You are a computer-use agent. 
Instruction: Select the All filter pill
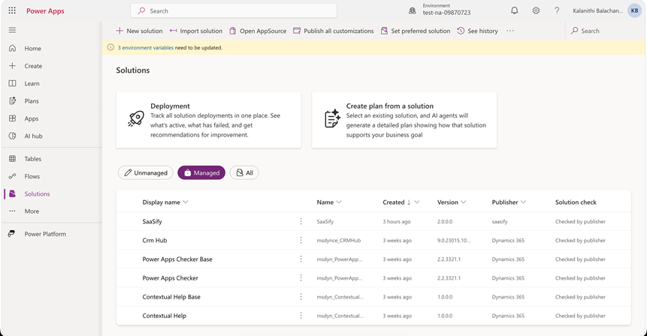pos(244,173)
